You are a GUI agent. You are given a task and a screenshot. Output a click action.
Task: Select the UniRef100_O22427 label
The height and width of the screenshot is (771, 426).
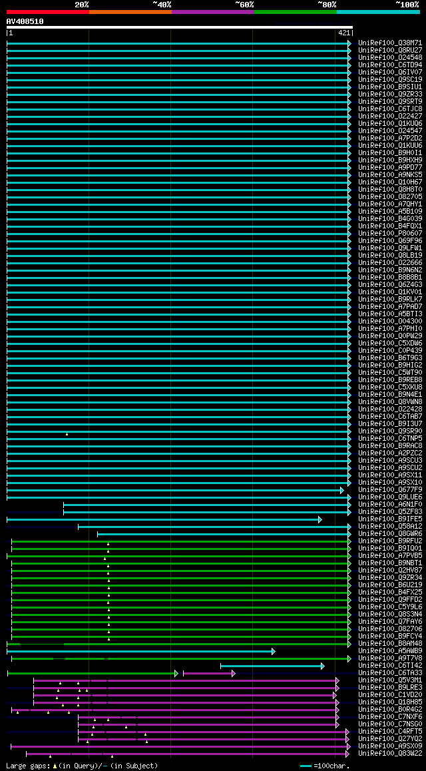click(390, 116)
